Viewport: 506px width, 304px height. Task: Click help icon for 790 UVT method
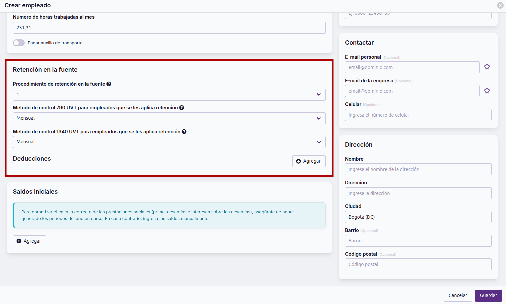[182, 108]
